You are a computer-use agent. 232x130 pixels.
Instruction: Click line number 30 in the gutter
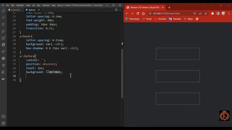[x=14, y=44]
